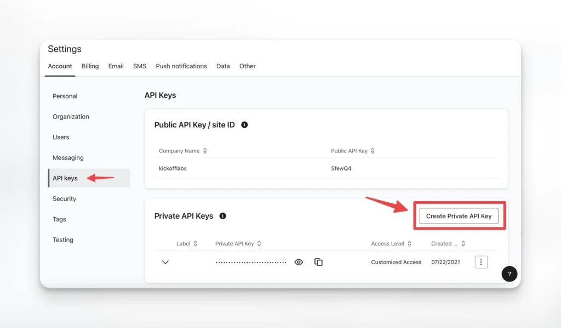Copy the private API key
This screenshot has height=328, width=561.
[318, 262]
